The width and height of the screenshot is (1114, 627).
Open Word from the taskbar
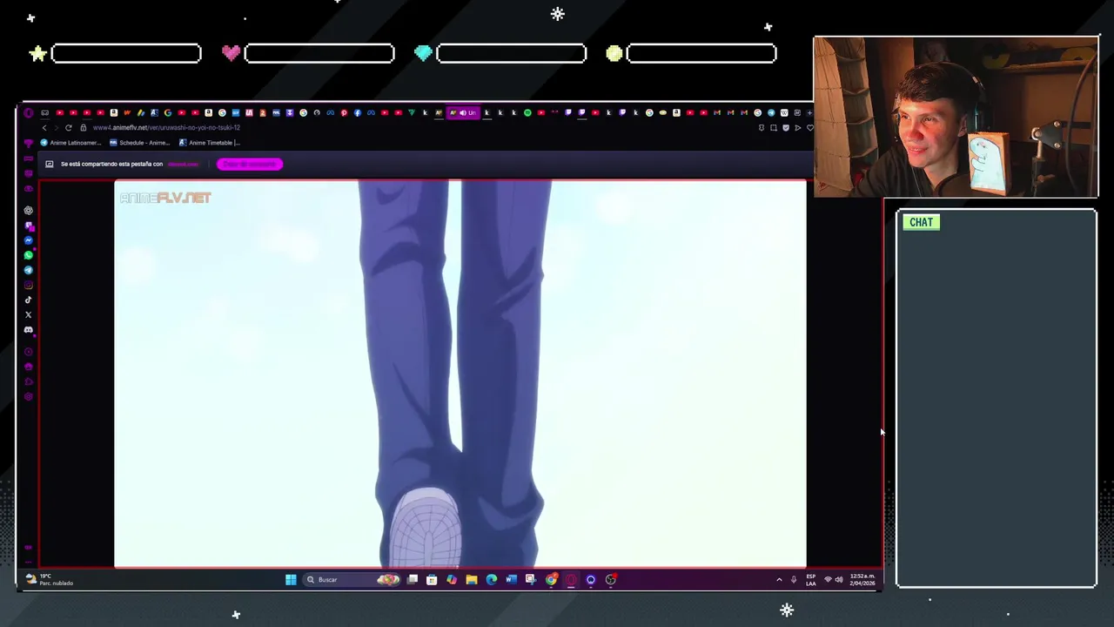click(511, 580)
